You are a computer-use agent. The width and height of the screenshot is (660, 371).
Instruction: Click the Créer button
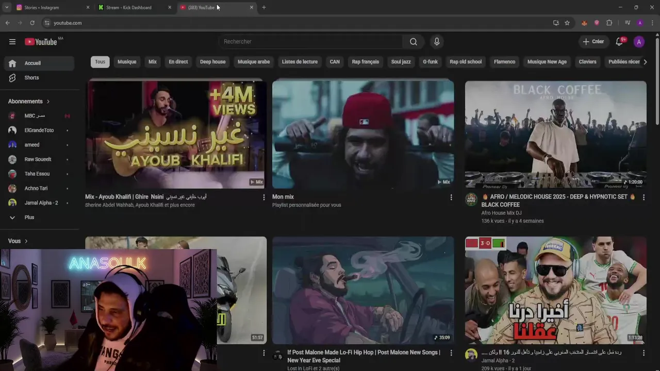(x=593, y=42)
